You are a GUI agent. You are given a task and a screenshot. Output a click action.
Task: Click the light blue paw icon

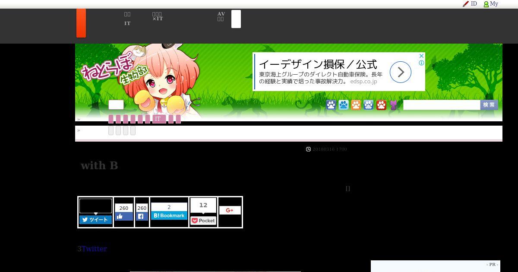point(344,105)
